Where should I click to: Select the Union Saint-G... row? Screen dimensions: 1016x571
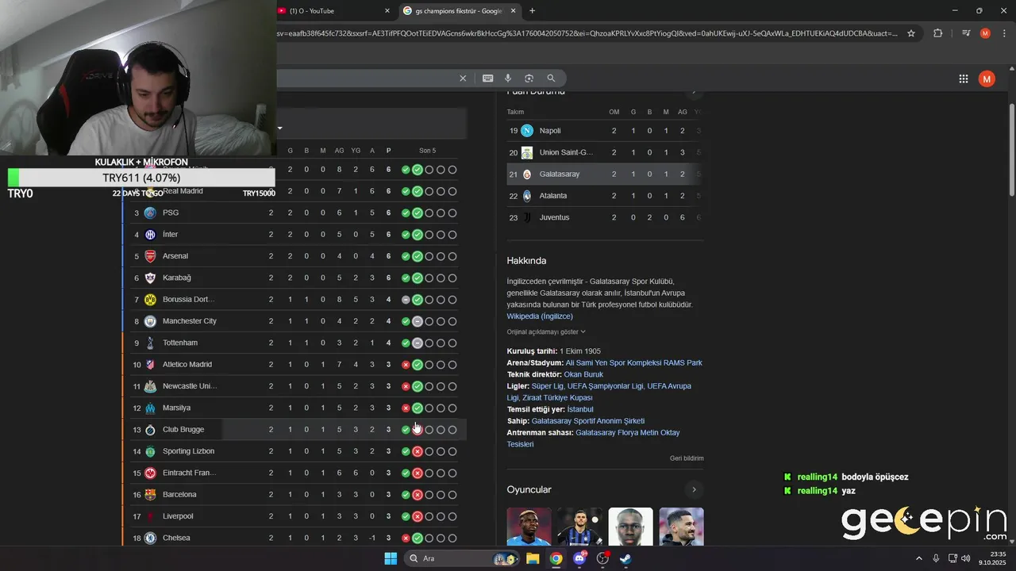coord(605,152)
